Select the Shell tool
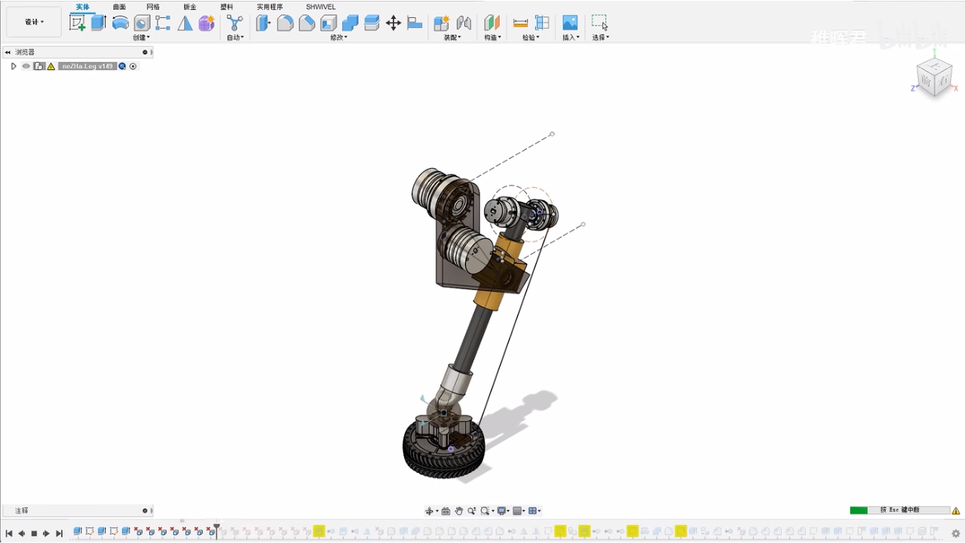Viewport: 965px width, 543px height. point(328,23)
